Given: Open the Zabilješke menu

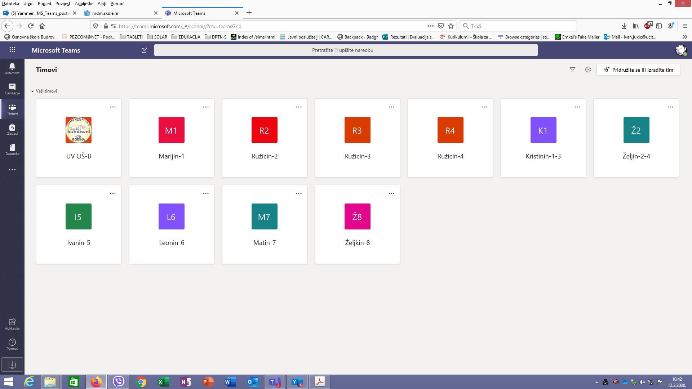Looking at the screenshot, I should (84, 4).
